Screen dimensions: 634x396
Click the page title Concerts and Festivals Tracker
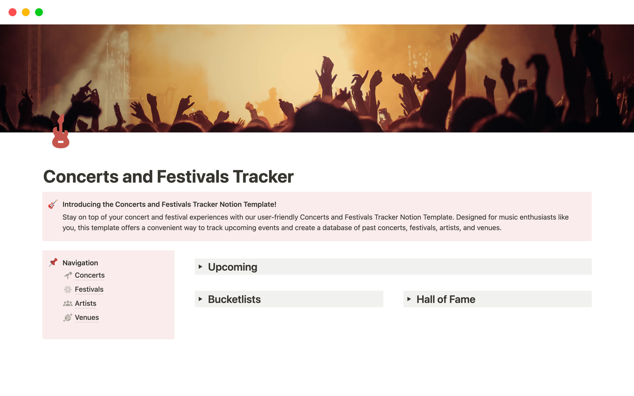(x=168, y=177)
